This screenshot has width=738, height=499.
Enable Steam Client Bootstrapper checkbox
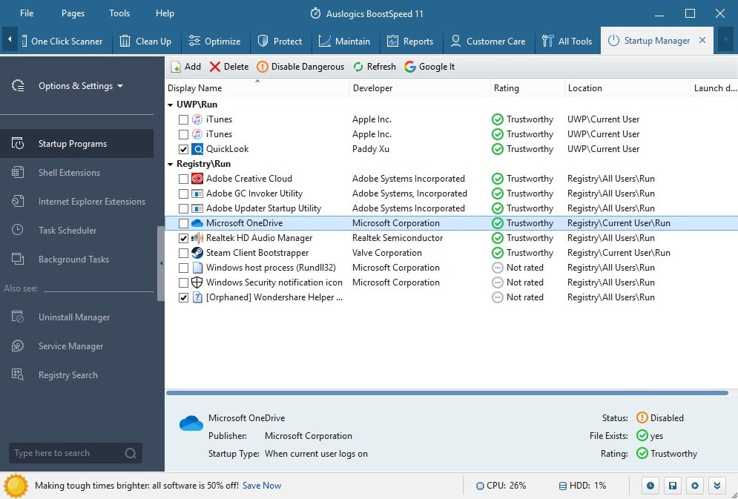click(x=183, y=253)
